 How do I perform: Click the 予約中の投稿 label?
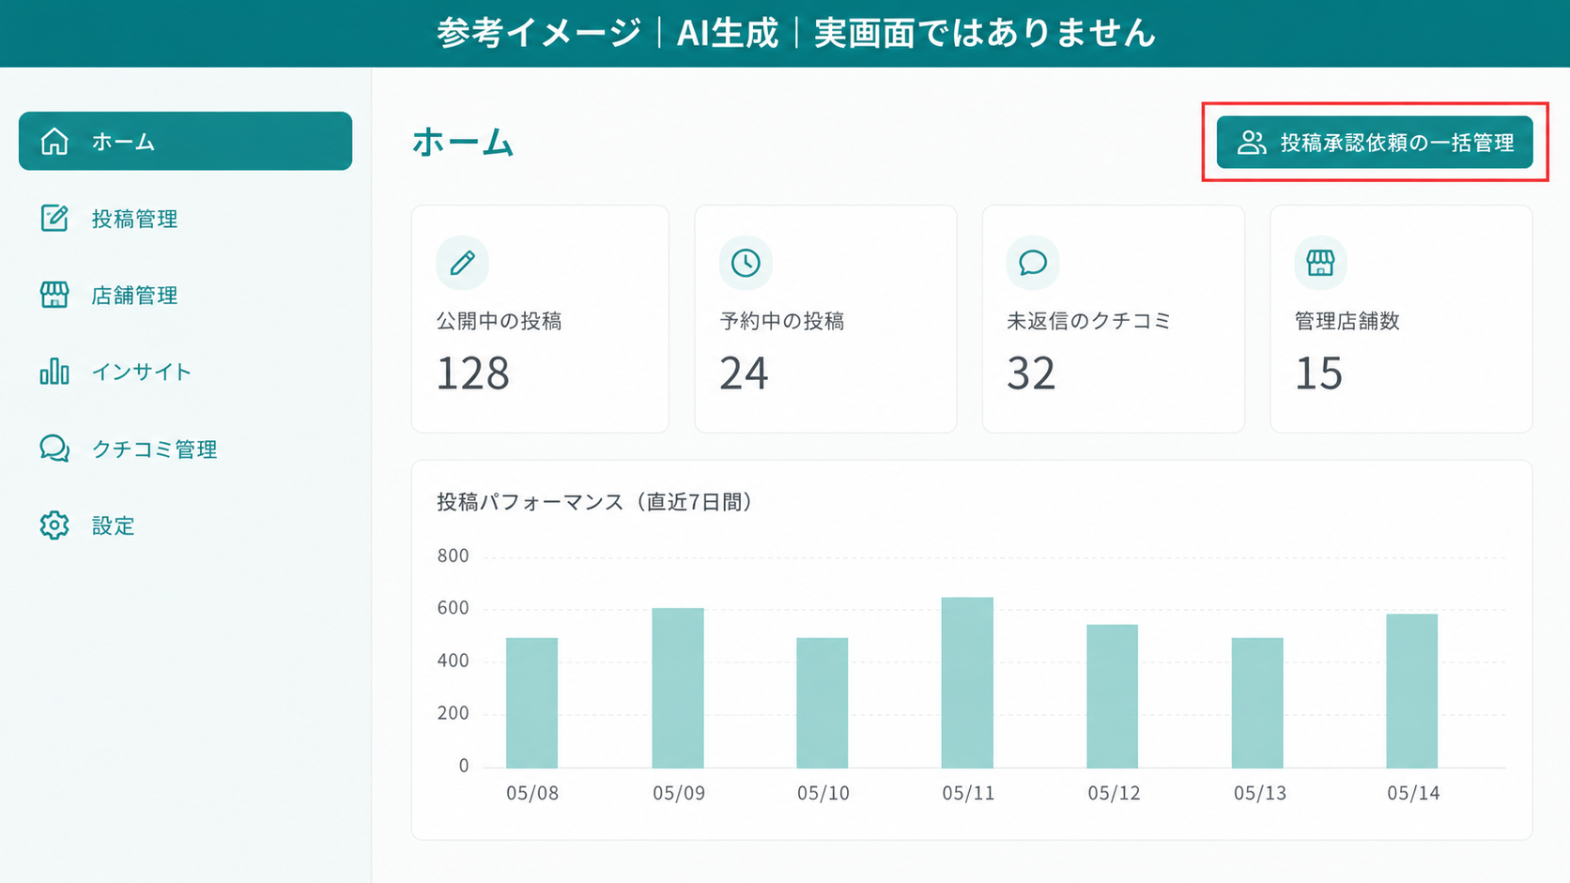pos(782,321)
